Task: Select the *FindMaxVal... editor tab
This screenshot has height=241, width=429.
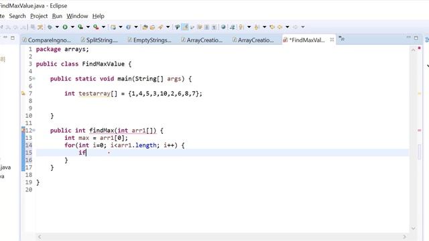Action: (307, 40)
